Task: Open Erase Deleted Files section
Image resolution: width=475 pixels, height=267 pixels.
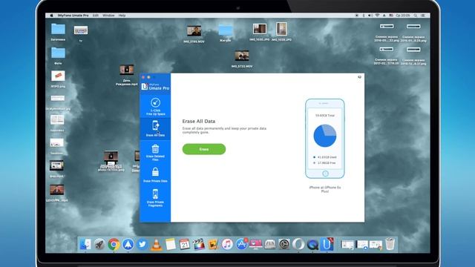Action: pyautogui.click(x=155, y=152)
